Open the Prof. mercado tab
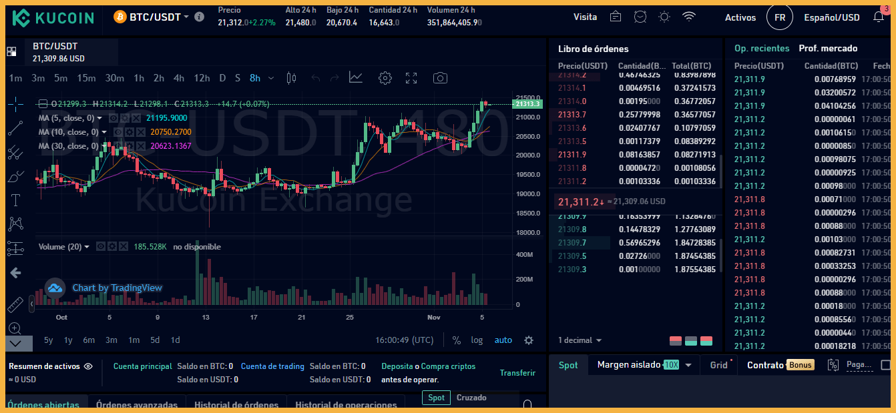896x413 pixels. (828, 48)
